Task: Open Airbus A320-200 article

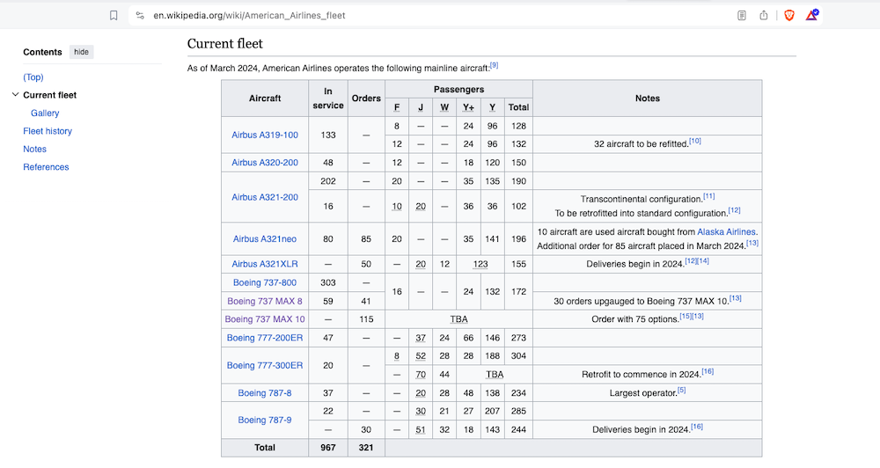Action: (x=265, y=163)
